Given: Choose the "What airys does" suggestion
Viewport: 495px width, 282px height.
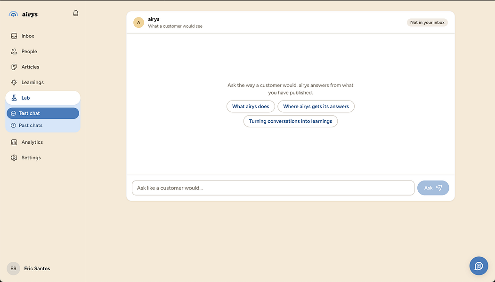Looking at the screenshot, I should tap(251, 107).
